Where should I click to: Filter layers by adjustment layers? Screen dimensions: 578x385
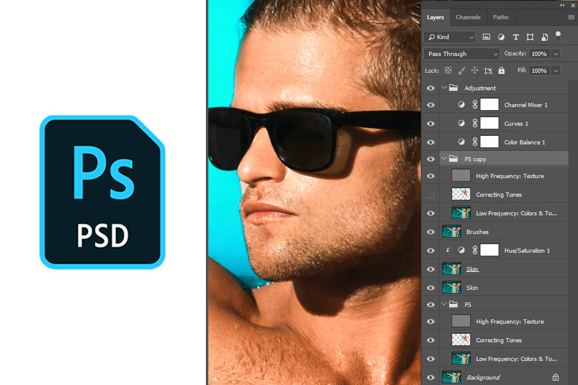click(501, 37)
